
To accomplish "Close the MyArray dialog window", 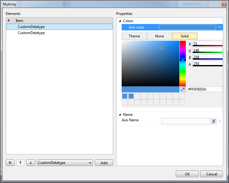I will point(224,4).
